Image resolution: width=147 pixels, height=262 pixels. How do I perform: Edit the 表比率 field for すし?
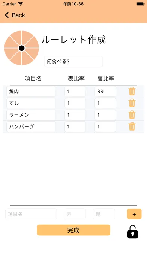click(75, 103)
